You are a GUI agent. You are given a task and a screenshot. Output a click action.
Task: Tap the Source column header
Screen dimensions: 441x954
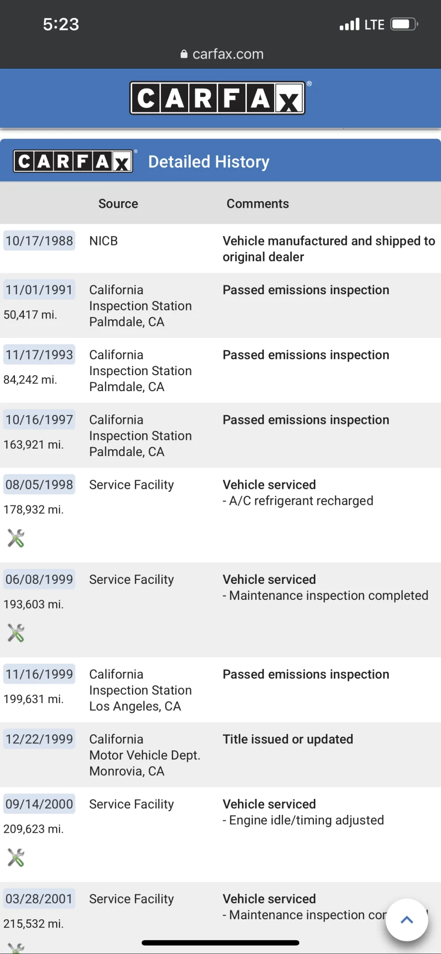coord(118,204)
